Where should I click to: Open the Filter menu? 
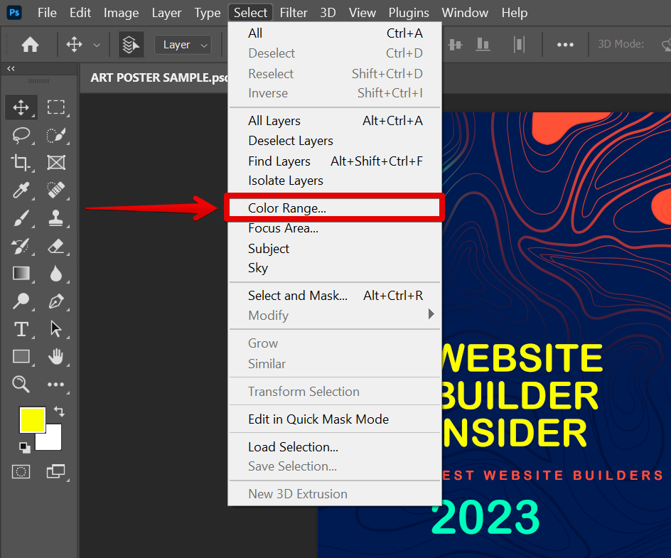(294, 13)
